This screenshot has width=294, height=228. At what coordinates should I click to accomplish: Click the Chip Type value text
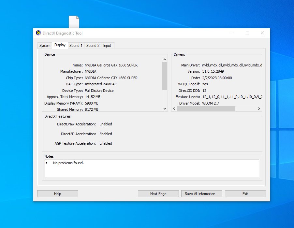[111, 78]
